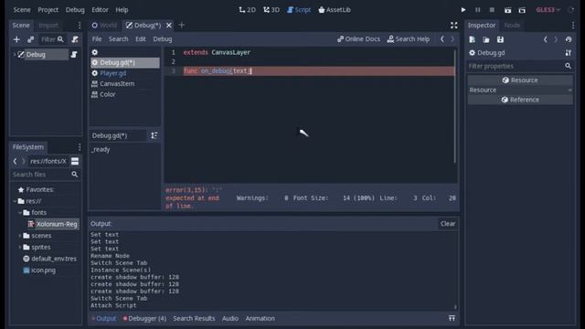Open the Help menu
585x329 pixels.
click(x=122, y=10)
